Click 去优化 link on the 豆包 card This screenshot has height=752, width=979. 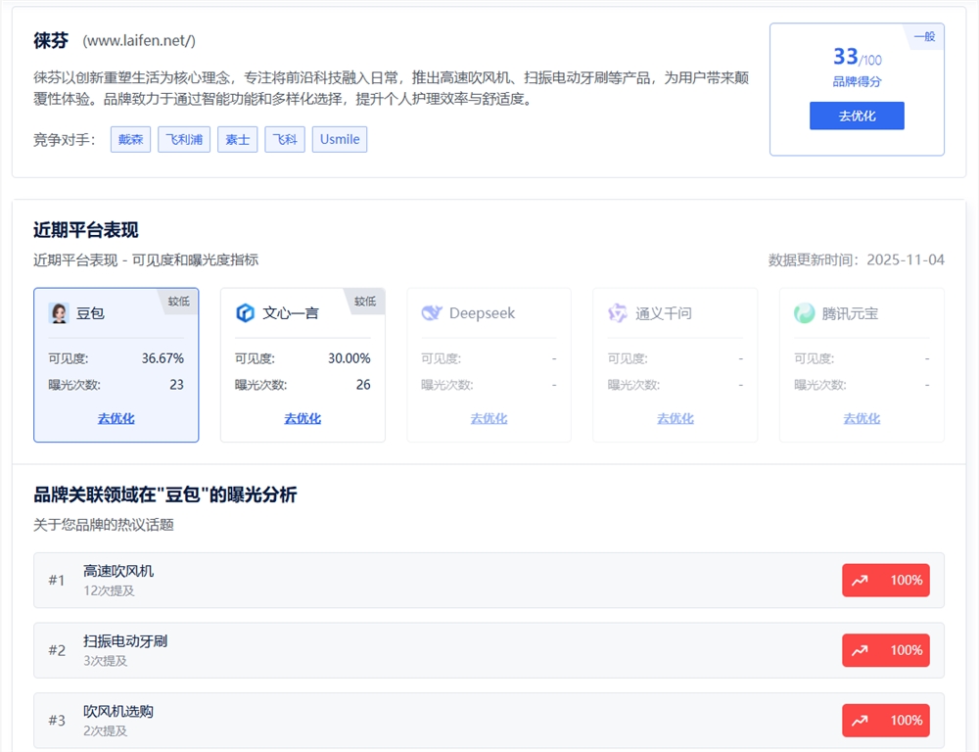click(116, 418)
